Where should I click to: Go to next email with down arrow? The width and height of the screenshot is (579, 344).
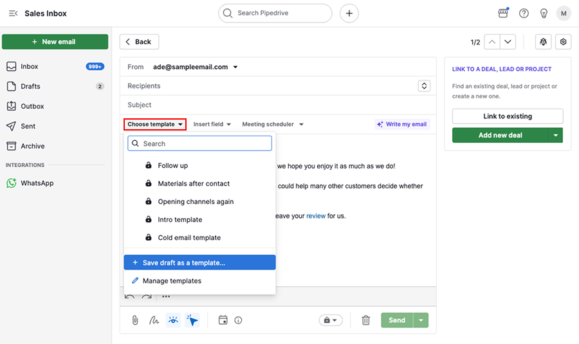click(x=508, y=42)
